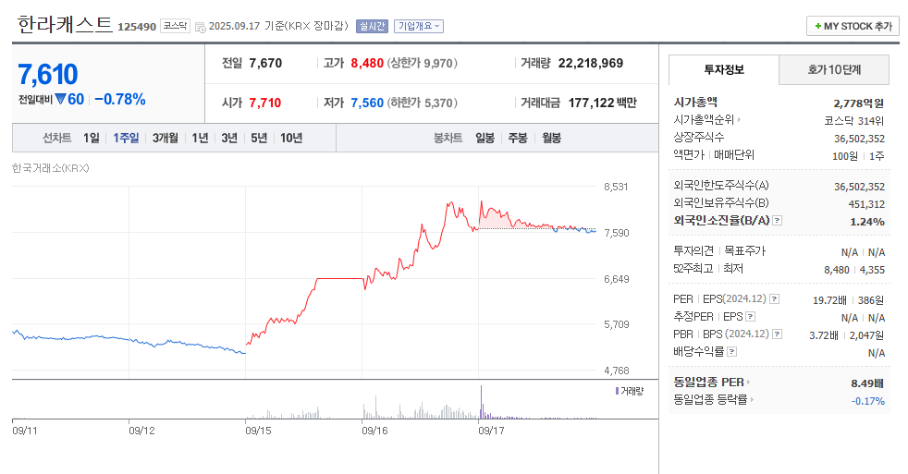Select the 5년 line chart period
Viewport: 908px width, 474px height.
click(259, 138)
